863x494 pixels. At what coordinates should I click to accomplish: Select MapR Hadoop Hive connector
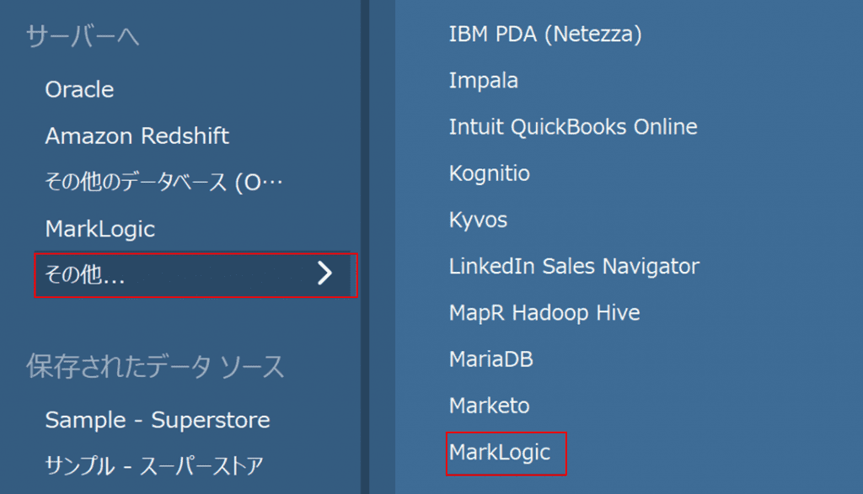(544, 313)
